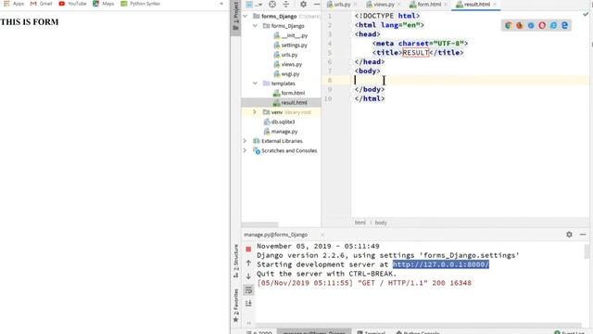Expand External Libraries node
The width and height of the screenshot is (593, 334).
click(245, 141)
